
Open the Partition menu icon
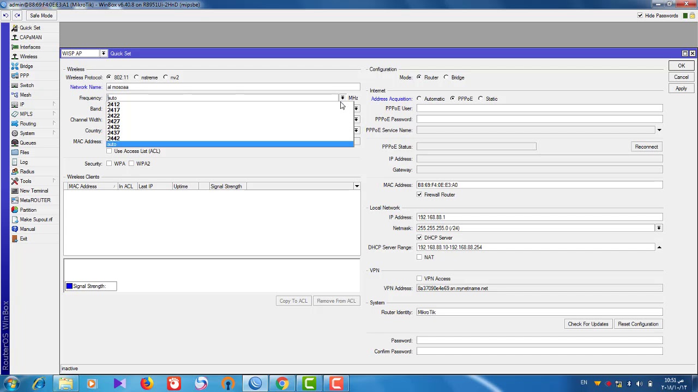click(15, 210)
